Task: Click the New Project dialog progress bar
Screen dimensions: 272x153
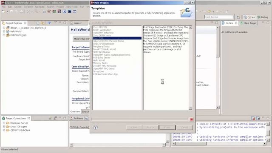Action: pyautogui.click(x=140, y=119)
